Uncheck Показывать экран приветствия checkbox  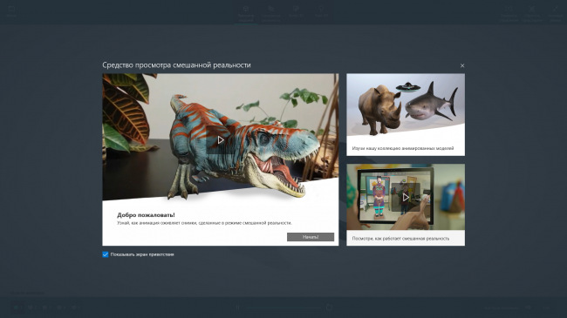click(106, 254)
